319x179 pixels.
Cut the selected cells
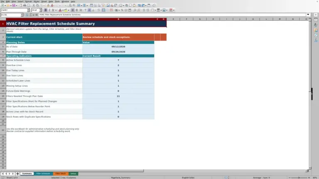coord(34,5)
